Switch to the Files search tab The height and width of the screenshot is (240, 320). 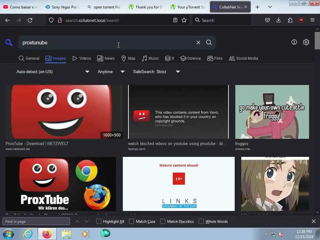[215, 58]
